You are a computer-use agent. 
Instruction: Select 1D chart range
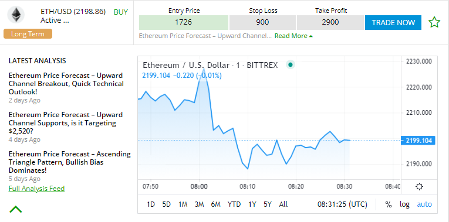point(151,204)
